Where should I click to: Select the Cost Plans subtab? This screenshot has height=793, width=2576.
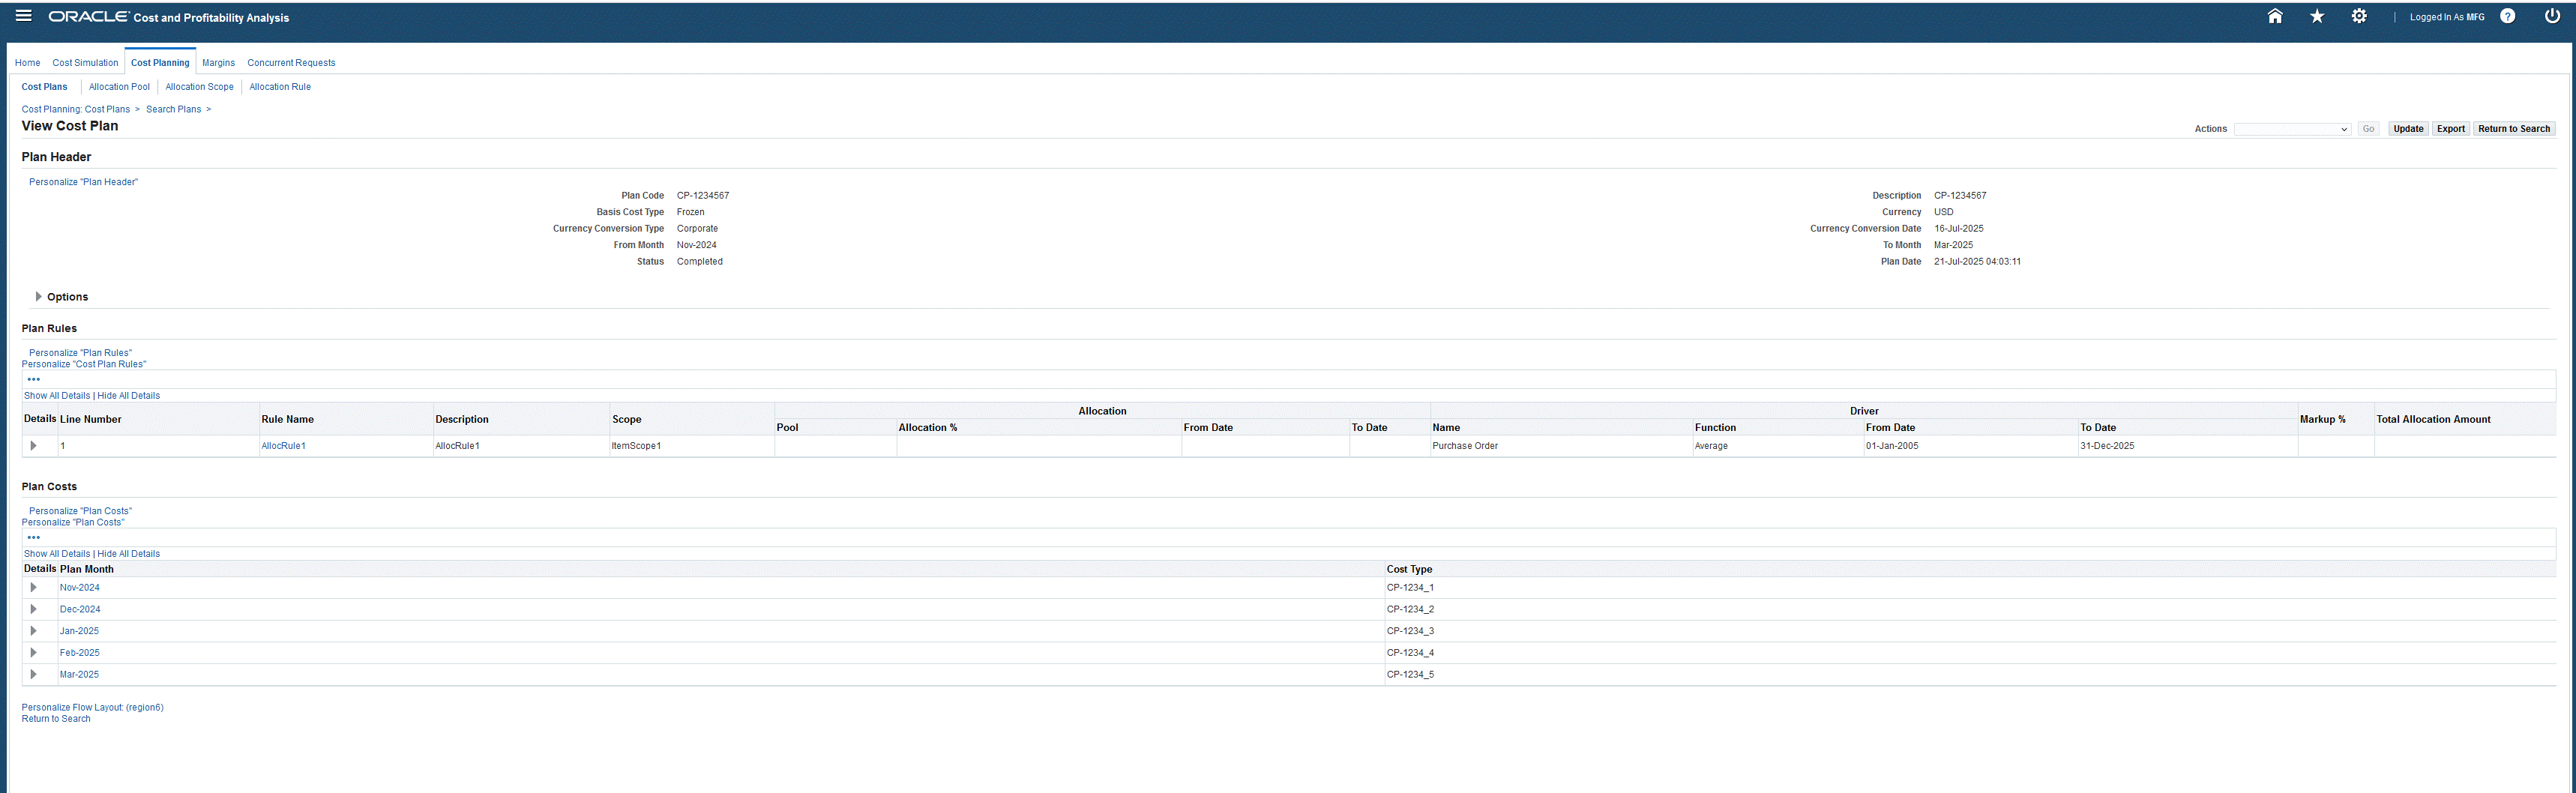[45, 87]
